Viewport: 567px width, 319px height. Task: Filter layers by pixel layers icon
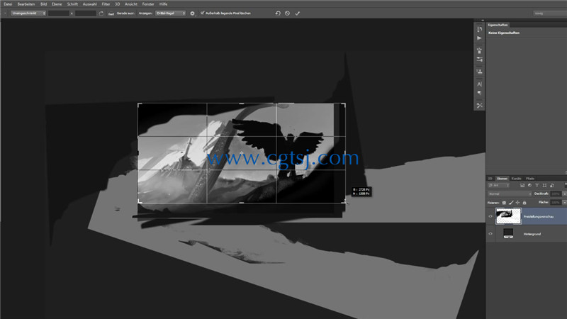click(522, 185)
